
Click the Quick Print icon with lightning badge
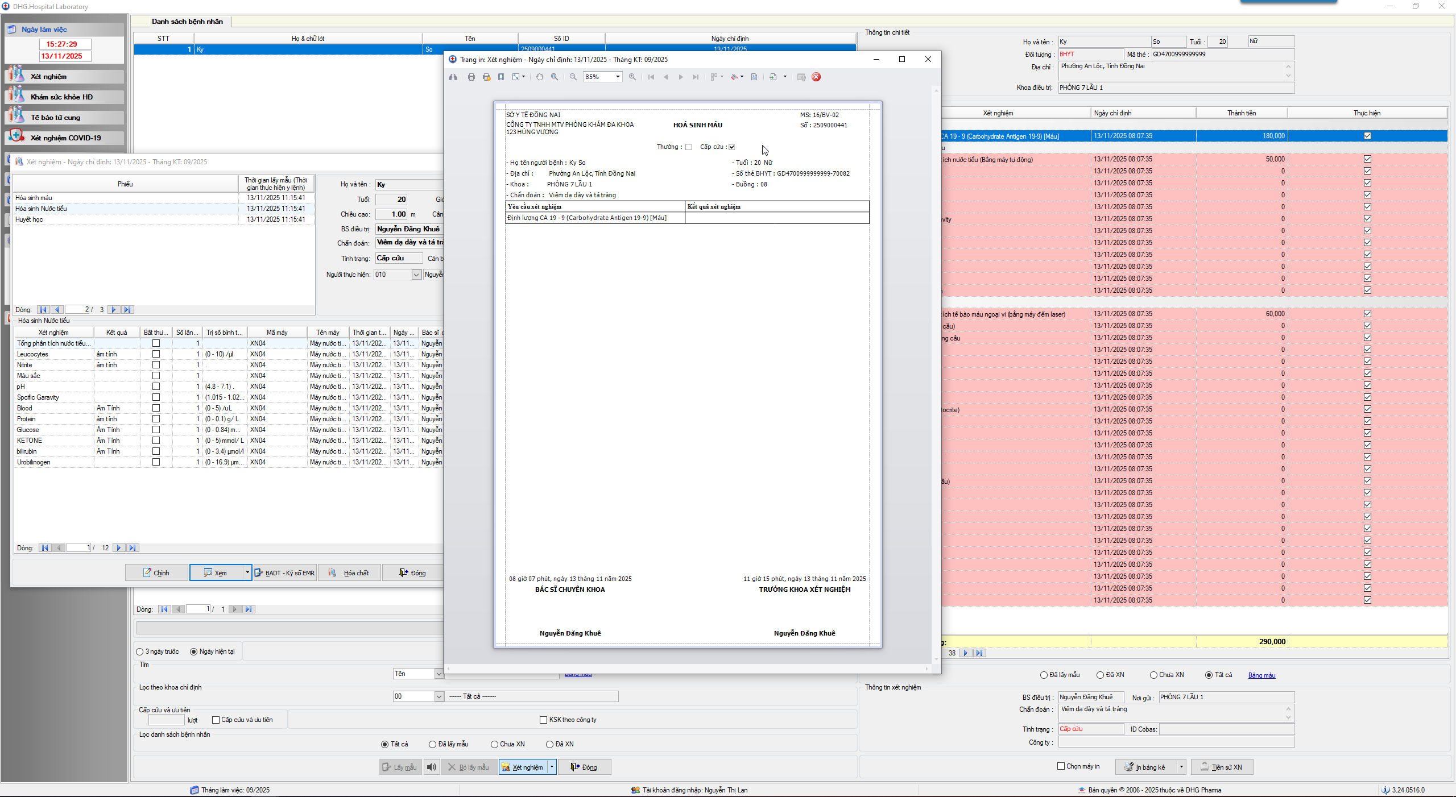(x=486, y=77)
